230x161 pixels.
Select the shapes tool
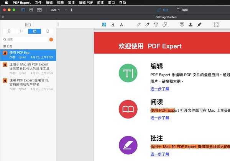165,24
